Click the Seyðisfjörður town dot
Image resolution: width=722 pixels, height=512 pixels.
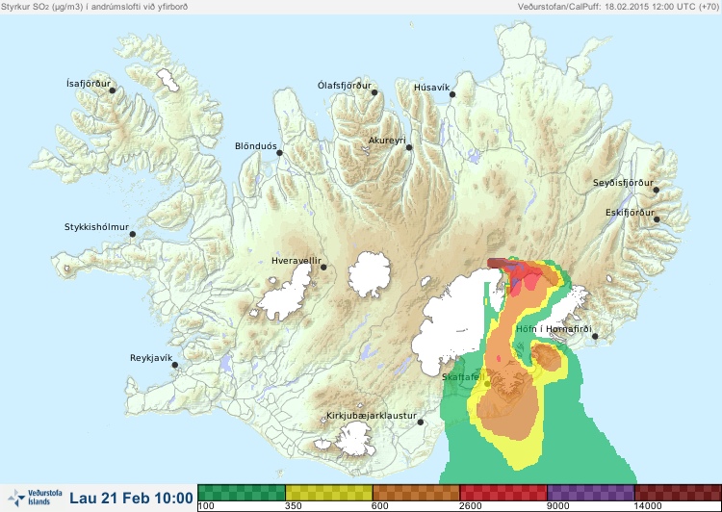(x=657, y=190)
